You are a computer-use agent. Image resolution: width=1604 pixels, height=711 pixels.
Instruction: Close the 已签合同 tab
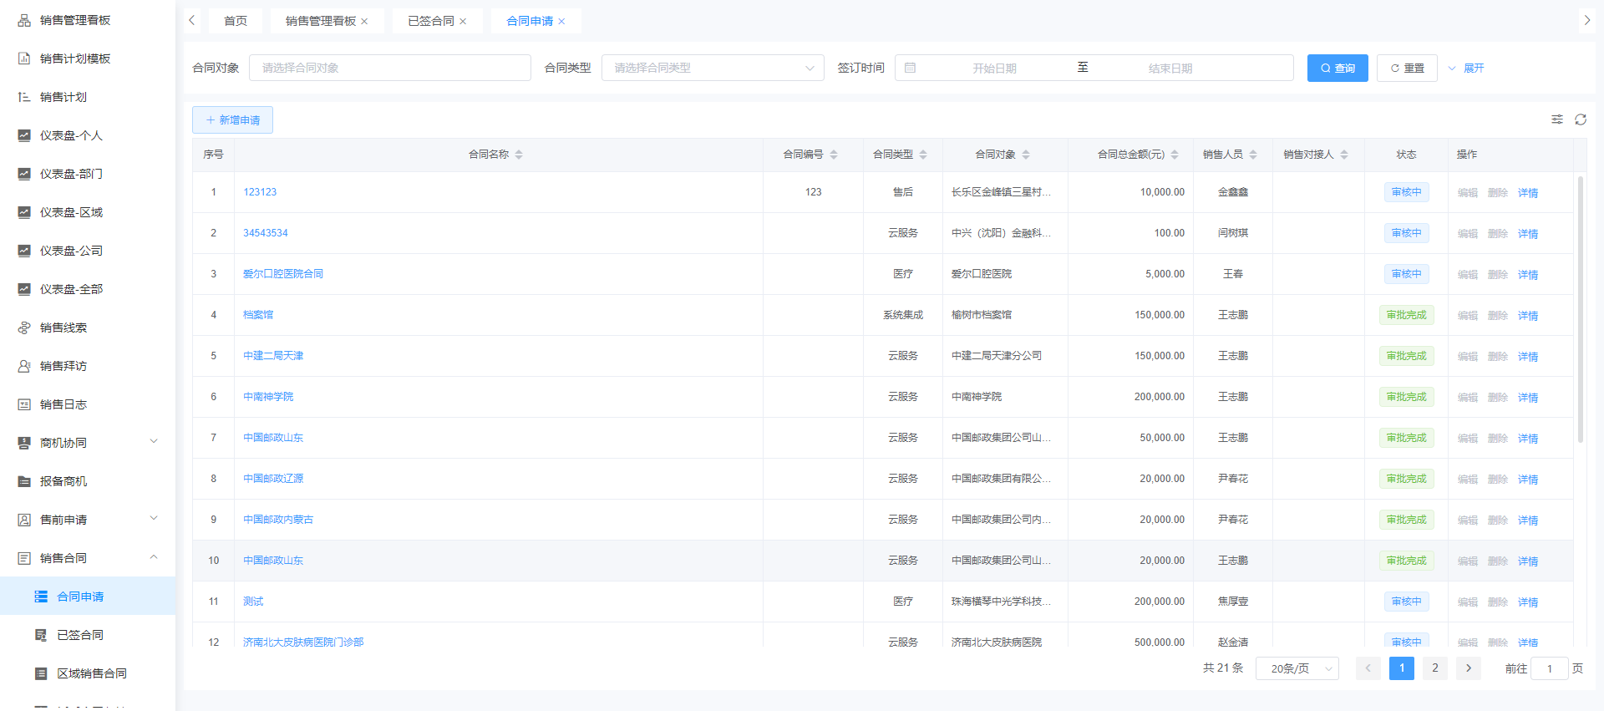[x=463, y=22]
